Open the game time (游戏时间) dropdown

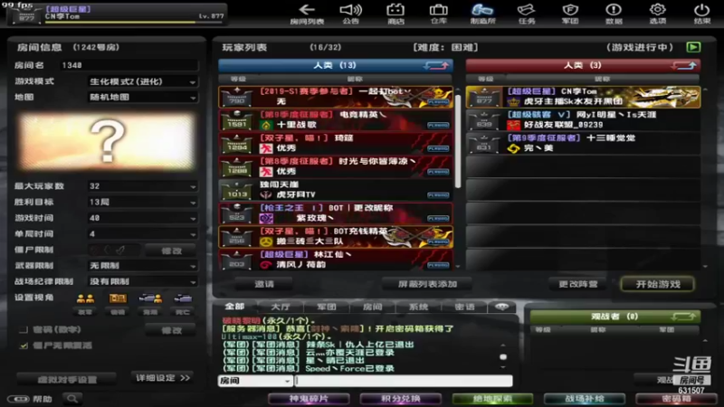click(143, 218)
